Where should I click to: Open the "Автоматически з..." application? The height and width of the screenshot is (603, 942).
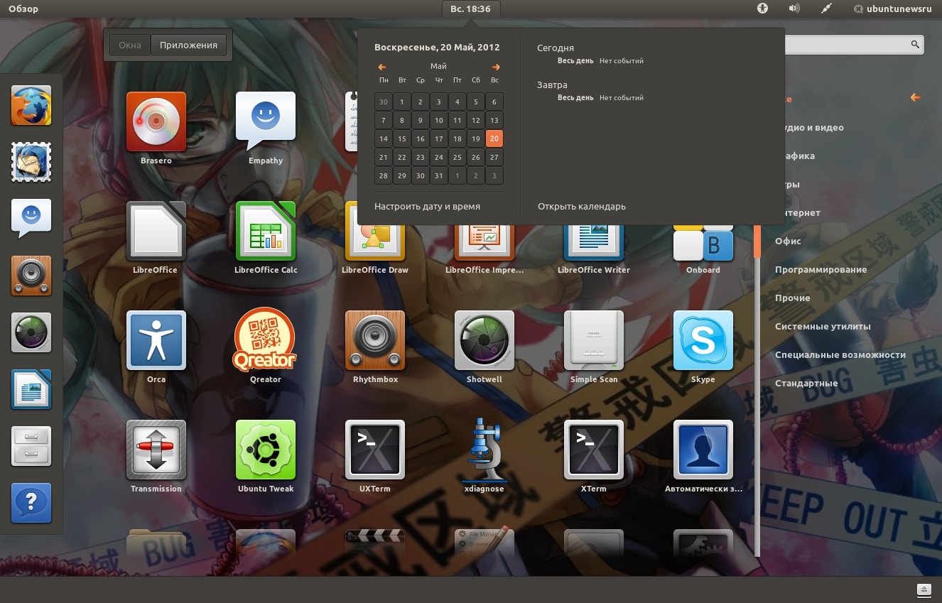pos(703,450)
